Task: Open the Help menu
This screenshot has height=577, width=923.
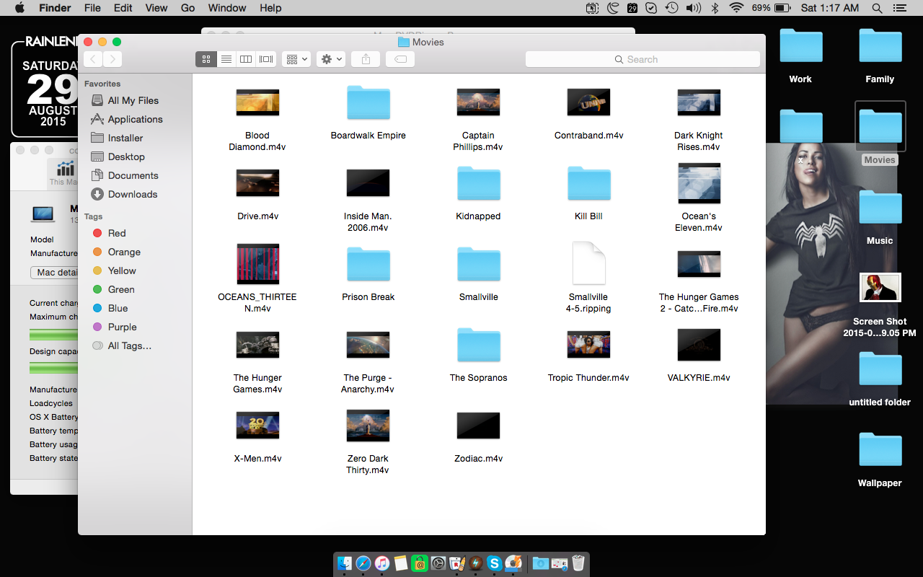Action: pyautogui.click(x=270, y=8)
